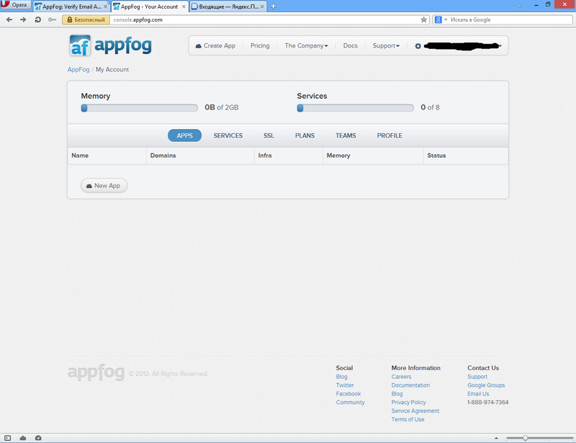Screen dimensions: 576x443
Task: Open the Opera main menu button
Action: coord(16,5)
